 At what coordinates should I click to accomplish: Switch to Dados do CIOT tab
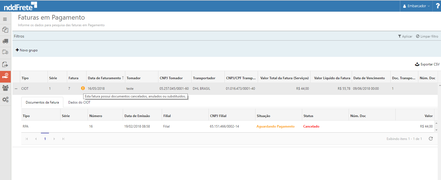pyautogui.click(x=79, y=102)
